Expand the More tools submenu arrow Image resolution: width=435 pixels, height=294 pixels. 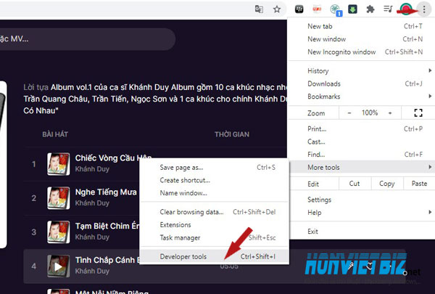430,167
